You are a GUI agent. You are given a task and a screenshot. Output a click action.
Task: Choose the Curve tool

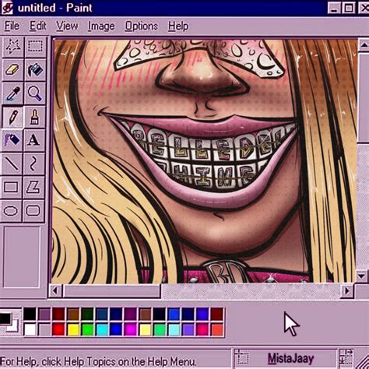[33, 164]
